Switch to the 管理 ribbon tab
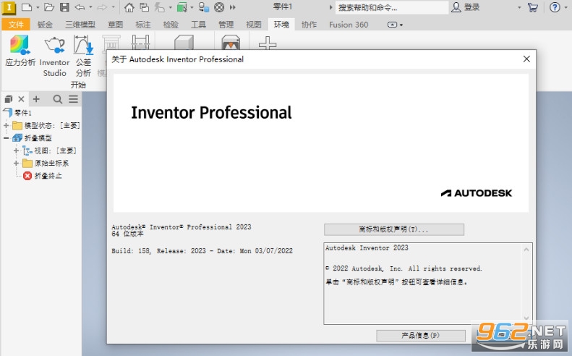 coord(226,25)
